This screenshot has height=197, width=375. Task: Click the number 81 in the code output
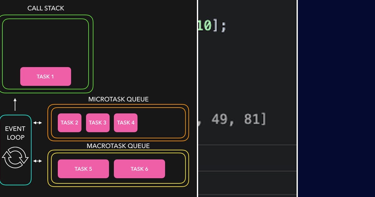252,119
